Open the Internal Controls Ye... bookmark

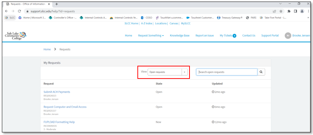click(x=124, y=17)
